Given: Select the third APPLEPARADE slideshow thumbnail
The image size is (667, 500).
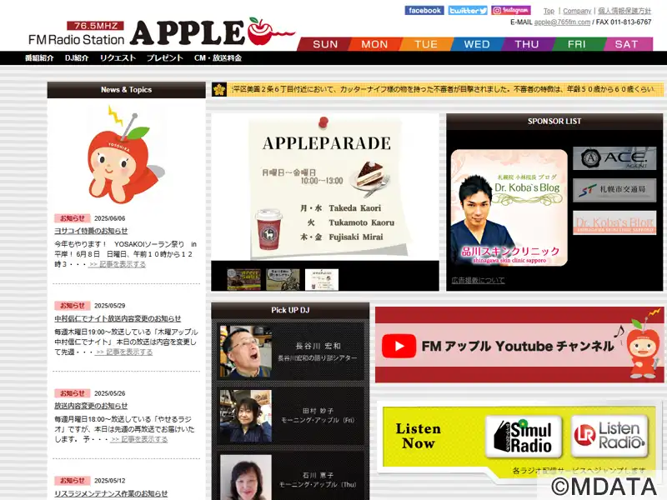Looking at the screenshot, I should 322,279.
